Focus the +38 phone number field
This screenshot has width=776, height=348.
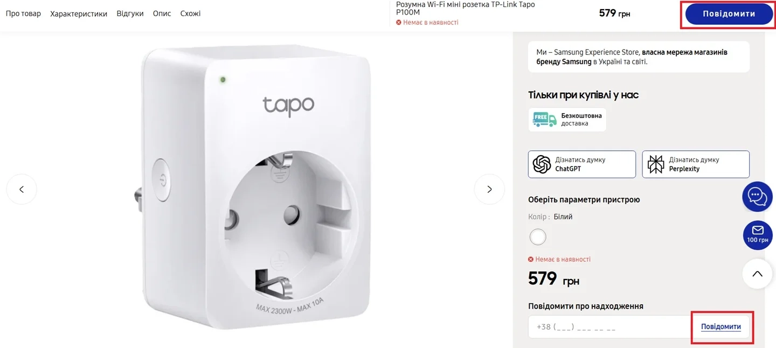[x=609, y=326]
